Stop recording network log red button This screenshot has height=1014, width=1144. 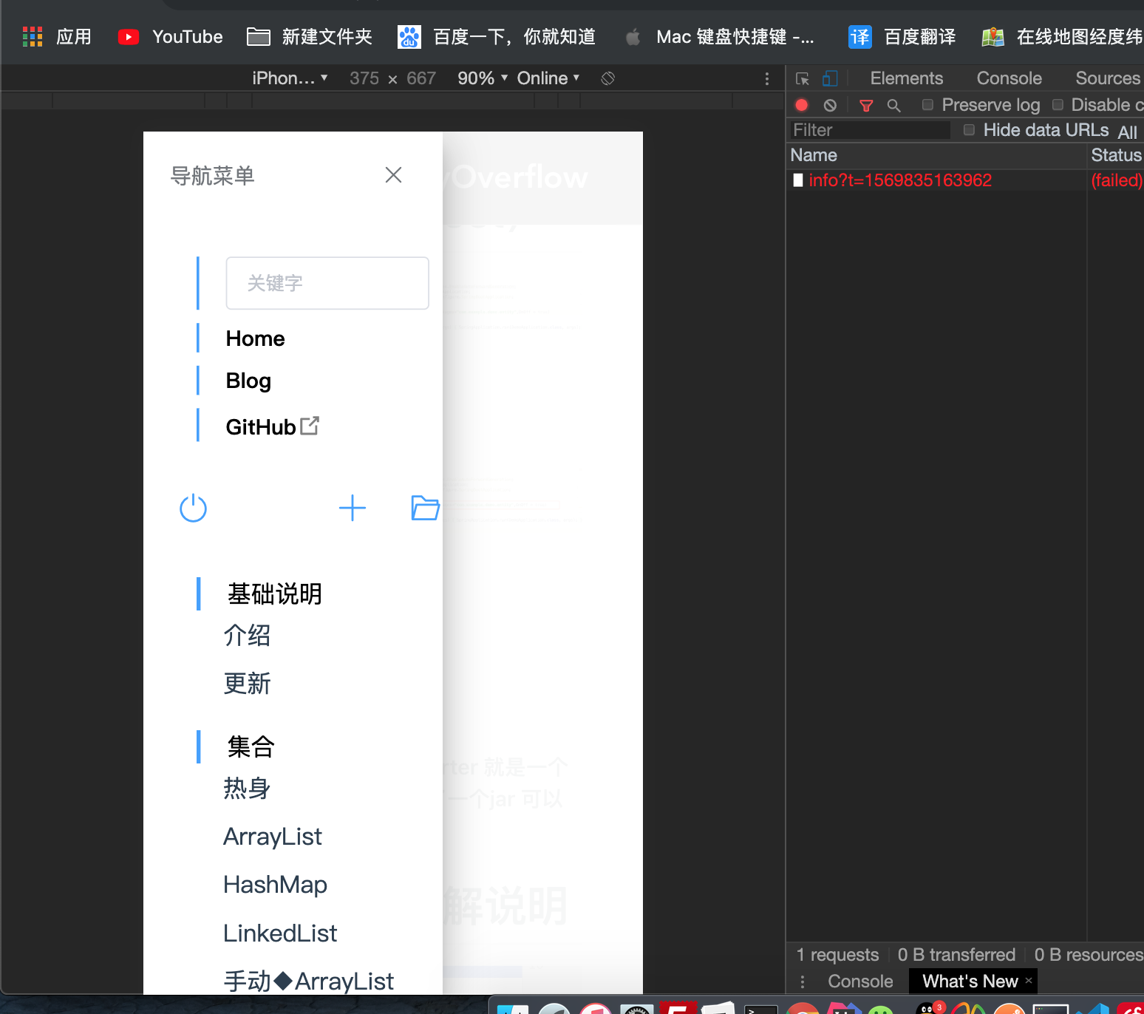(802, 105)
